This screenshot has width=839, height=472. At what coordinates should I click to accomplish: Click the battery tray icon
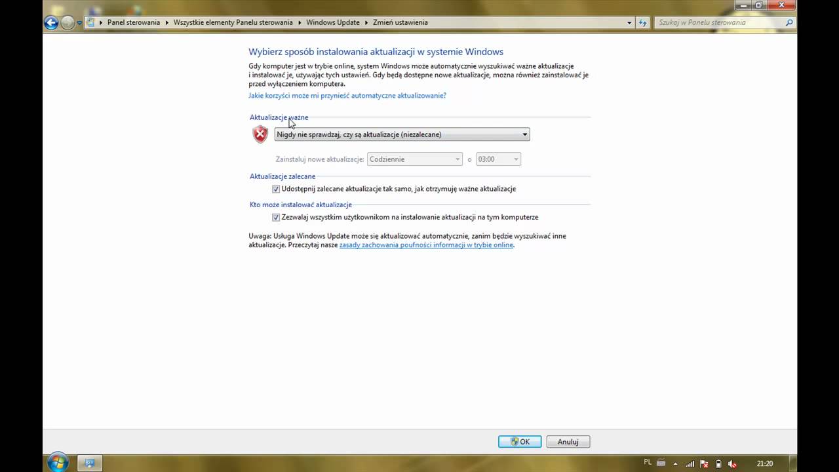(x=718, y=464)
